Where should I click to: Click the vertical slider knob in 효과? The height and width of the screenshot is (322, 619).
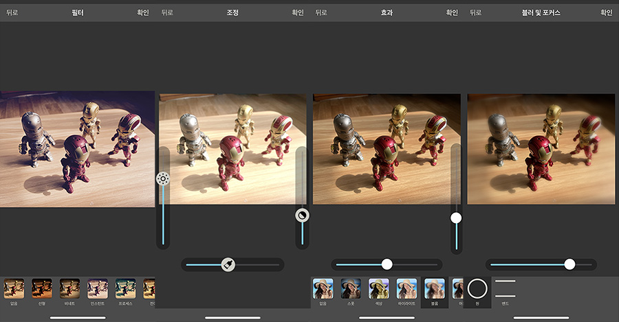click(456, 218)
